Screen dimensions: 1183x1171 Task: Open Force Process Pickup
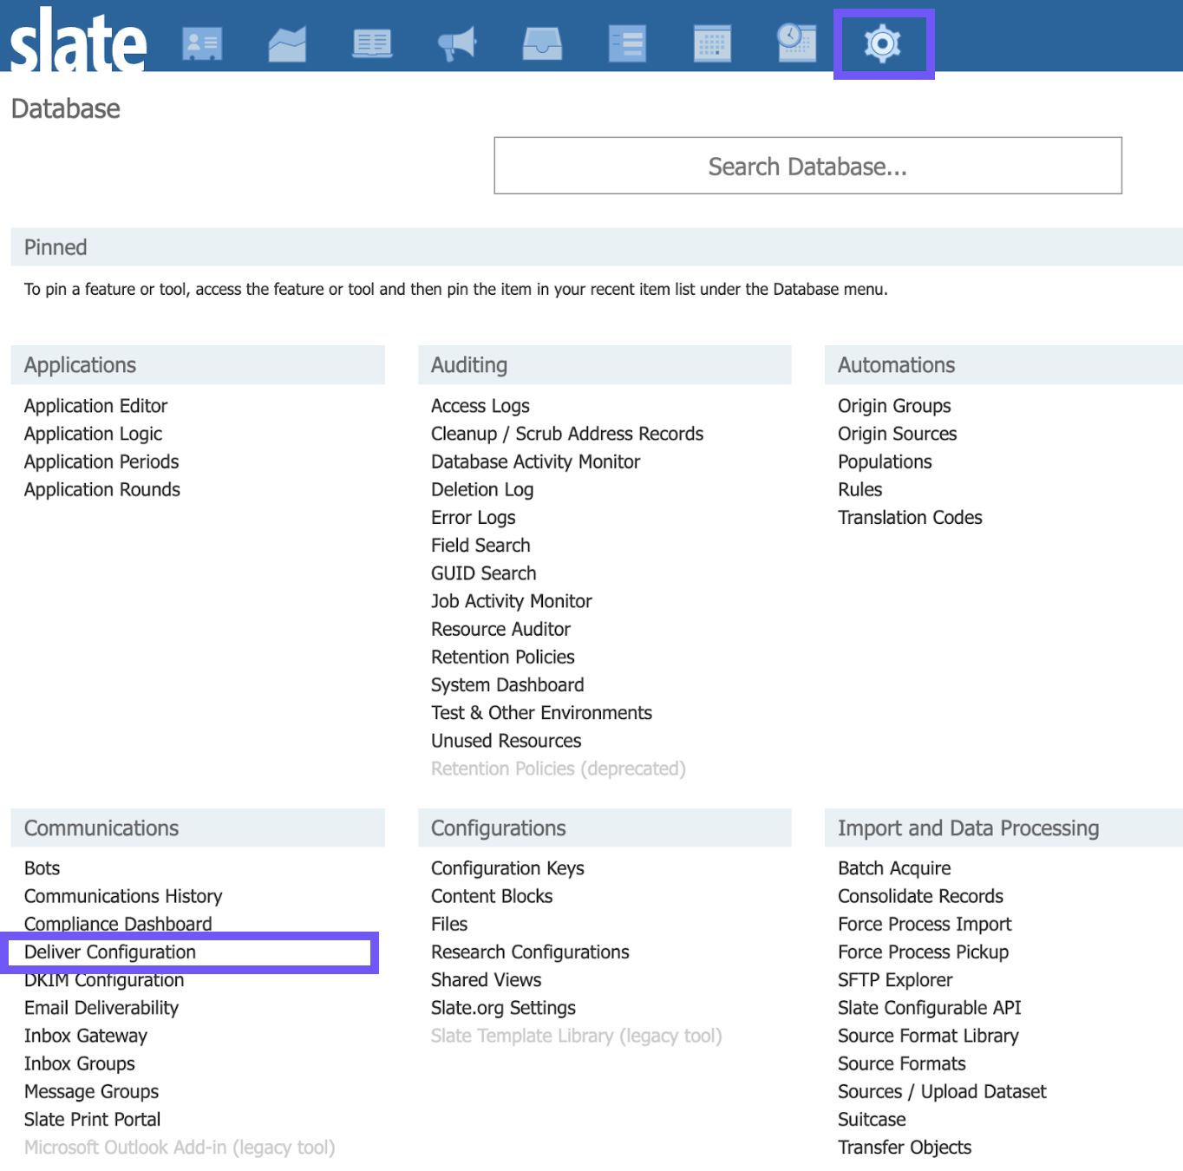[x=924, y=952]
